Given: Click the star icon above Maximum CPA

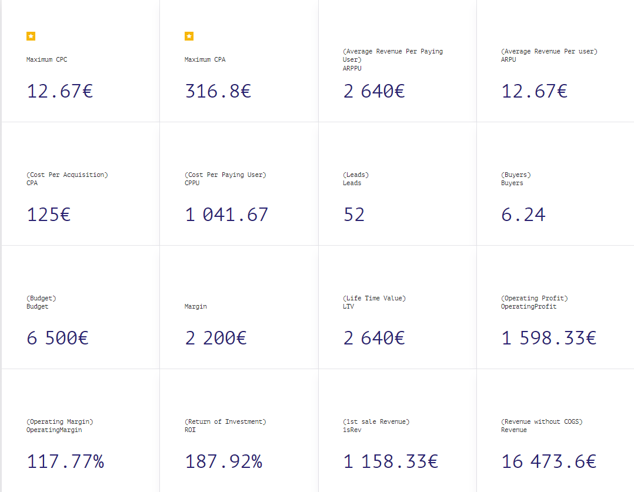Looking at the screenshot, I should [x=189, y=36].
